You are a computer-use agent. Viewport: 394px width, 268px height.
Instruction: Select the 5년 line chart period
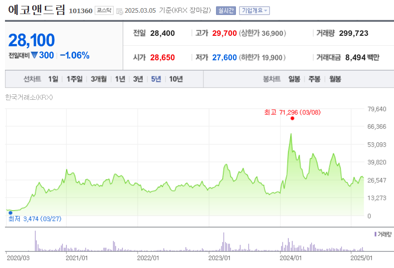click(156, 79)
